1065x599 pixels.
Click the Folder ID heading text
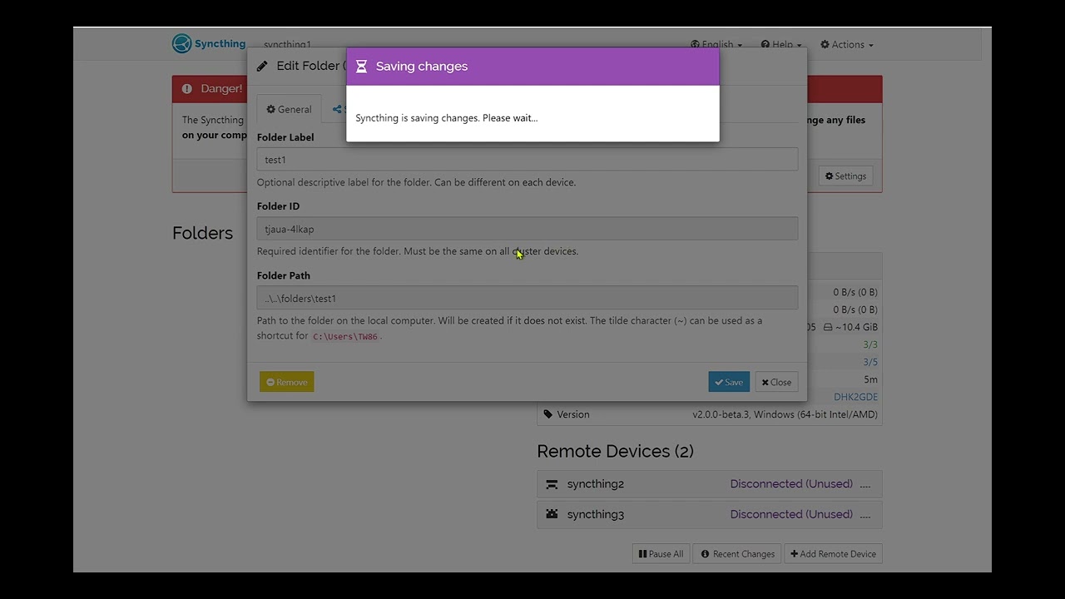(278, 206)
